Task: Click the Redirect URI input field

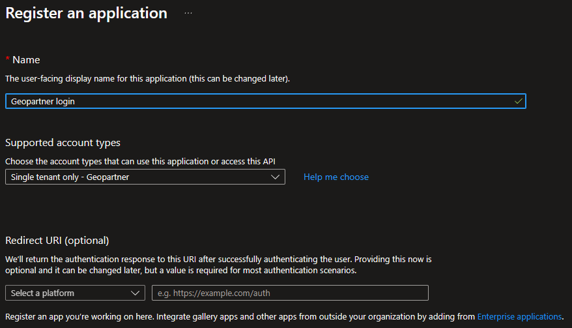Action: [290, 293]
